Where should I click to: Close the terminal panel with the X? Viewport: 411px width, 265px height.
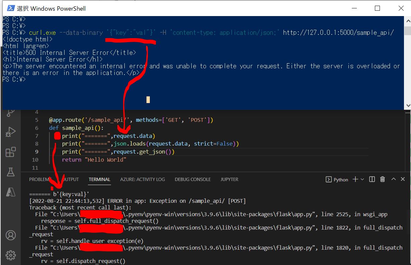[403, 179]
